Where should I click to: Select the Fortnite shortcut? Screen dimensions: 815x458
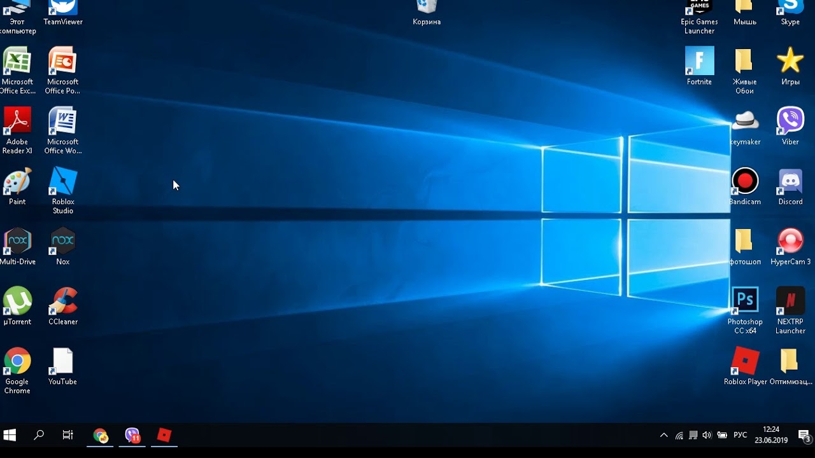[699, 66]
